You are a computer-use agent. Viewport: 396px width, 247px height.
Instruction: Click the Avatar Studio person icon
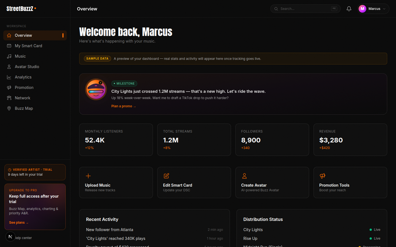[9, 67]
